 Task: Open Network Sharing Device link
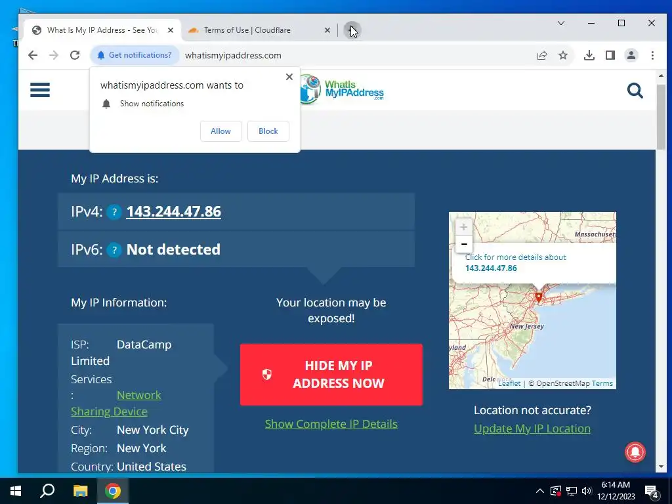(115, 403)
